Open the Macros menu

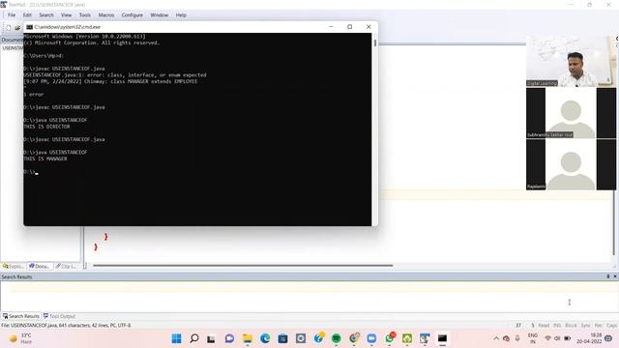106,15
